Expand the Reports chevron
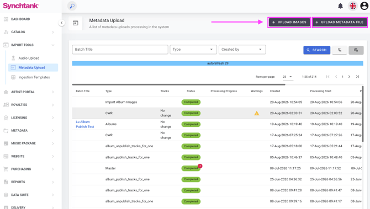 click(53, 182)
